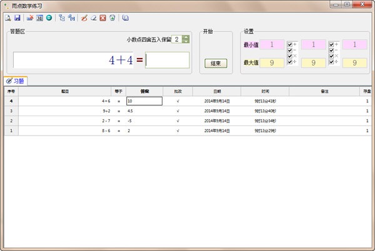Click the eraser icon in toolbar
Viewport: 375px width, 251px height.
pyautogui.click(x=94, y=18)
